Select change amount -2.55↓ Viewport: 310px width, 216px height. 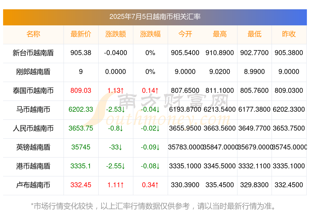[115, 166]
